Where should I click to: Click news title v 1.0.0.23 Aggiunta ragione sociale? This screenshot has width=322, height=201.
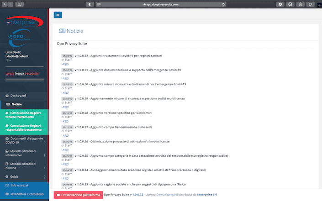click(x=131, y=185)
